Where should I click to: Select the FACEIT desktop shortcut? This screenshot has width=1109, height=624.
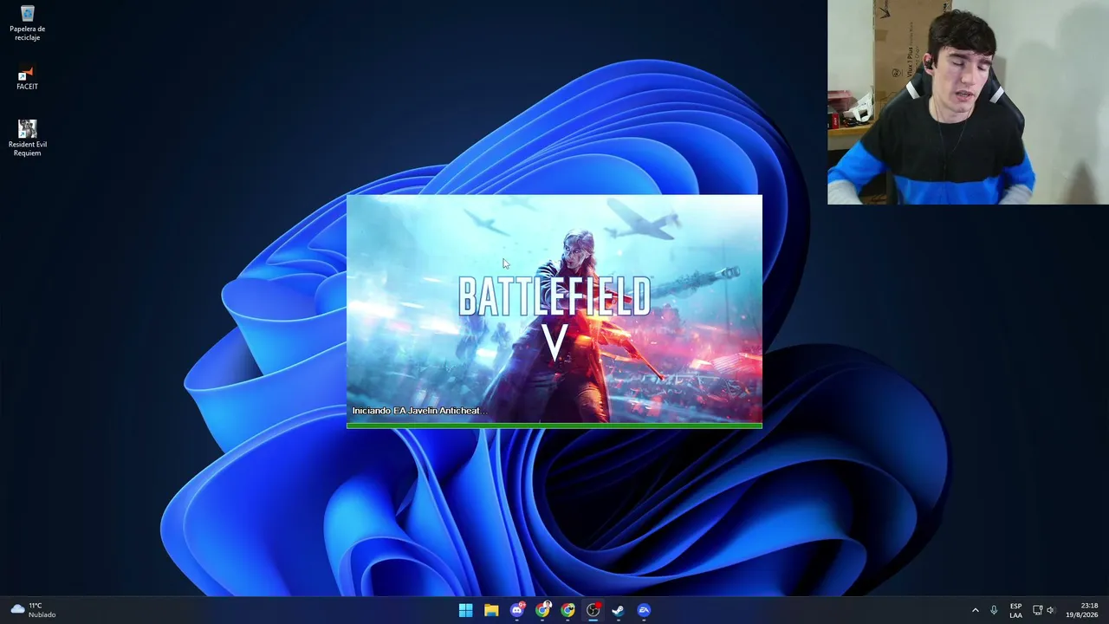pyautogui.click(x=27, y=79)
